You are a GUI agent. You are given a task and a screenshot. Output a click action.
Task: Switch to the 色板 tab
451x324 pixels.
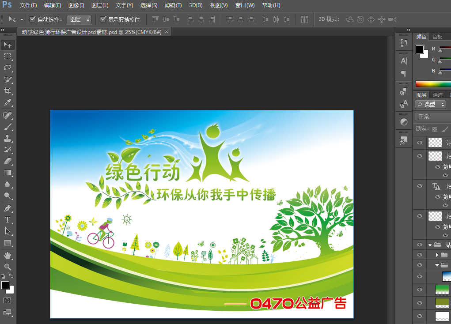pos(437,37)
